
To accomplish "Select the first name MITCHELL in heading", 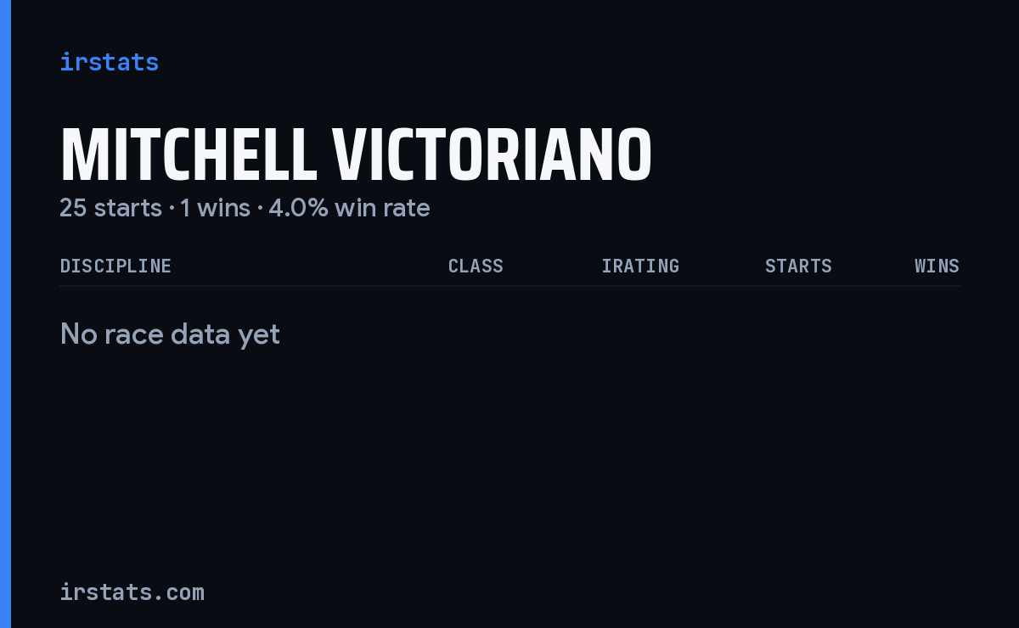I will tap(189, 156).
